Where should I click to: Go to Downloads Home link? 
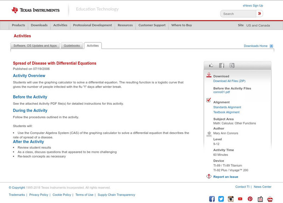pos(255,46)
